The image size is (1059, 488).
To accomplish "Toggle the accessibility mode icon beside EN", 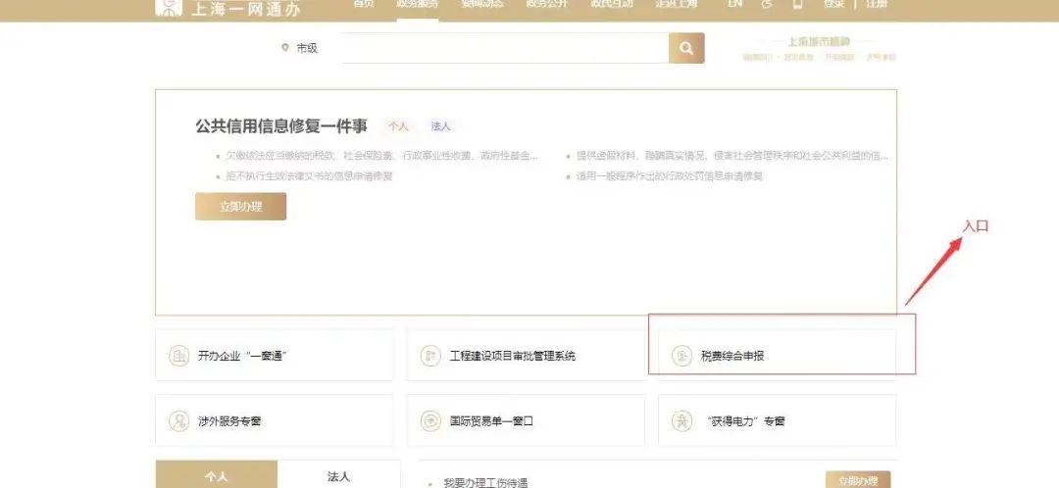I will (x=767, y=5).
